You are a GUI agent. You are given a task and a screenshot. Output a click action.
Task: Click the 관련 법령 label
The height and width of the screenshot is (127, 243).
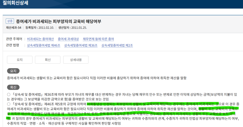(12, 45)
